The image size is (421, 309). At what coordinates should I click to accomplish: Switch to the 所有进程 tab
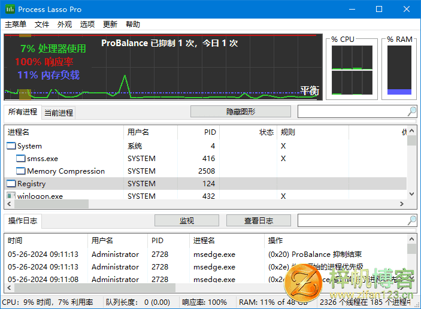23,112
